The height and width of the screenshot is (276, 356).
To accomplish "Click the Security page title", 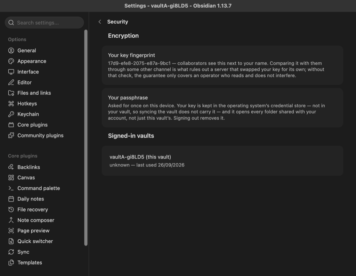I will pos(118,22).
